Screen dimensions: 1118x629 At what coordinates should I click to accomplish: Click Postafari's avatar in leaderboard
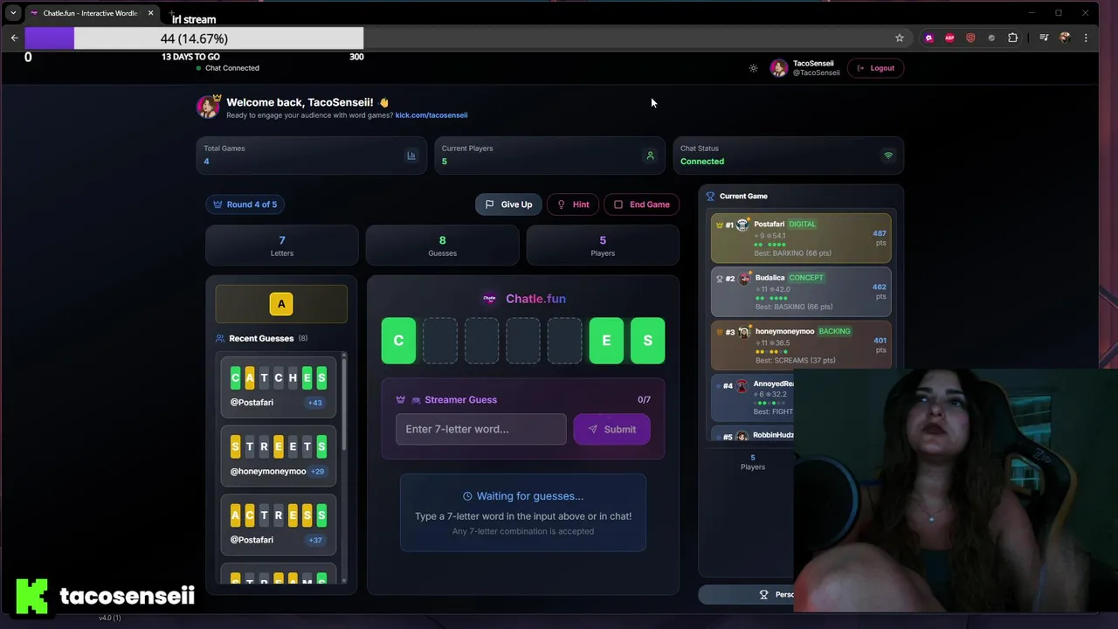coord(743,225)
